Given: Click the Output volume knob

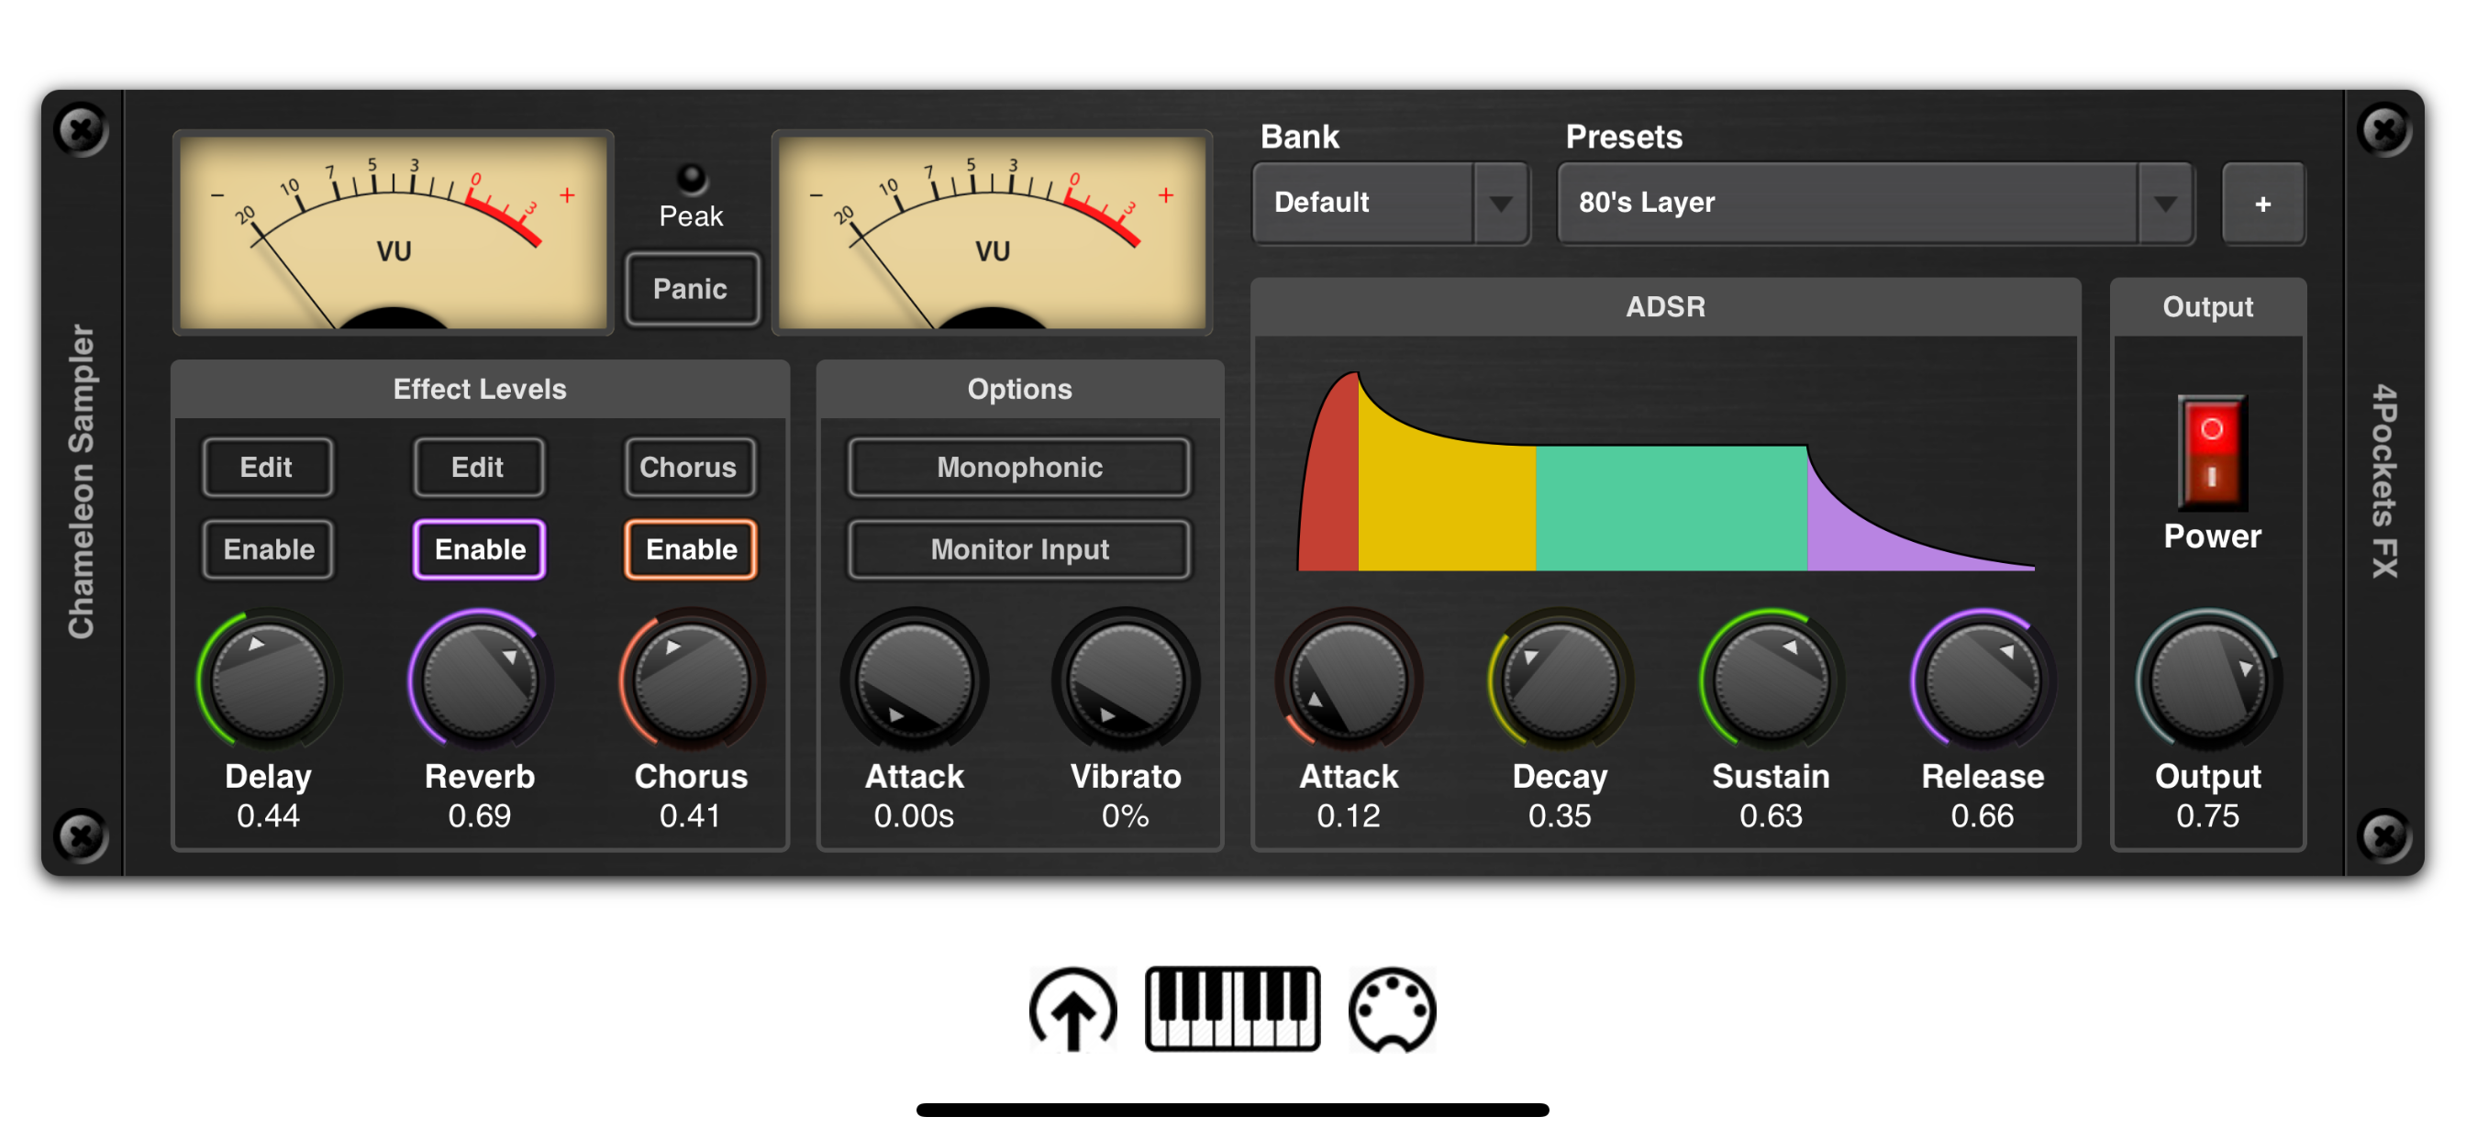Looking at the screenshot, I should [x=2207, y=680].
